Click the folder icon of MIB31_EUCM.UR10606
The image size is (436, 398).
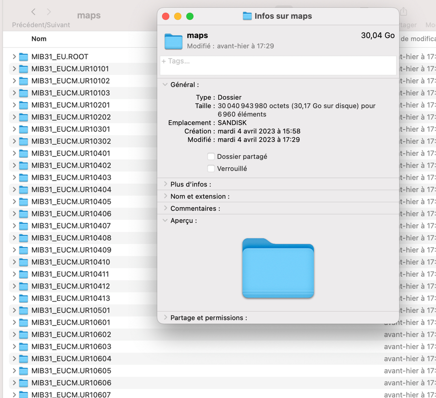click(x=23, y=383)
